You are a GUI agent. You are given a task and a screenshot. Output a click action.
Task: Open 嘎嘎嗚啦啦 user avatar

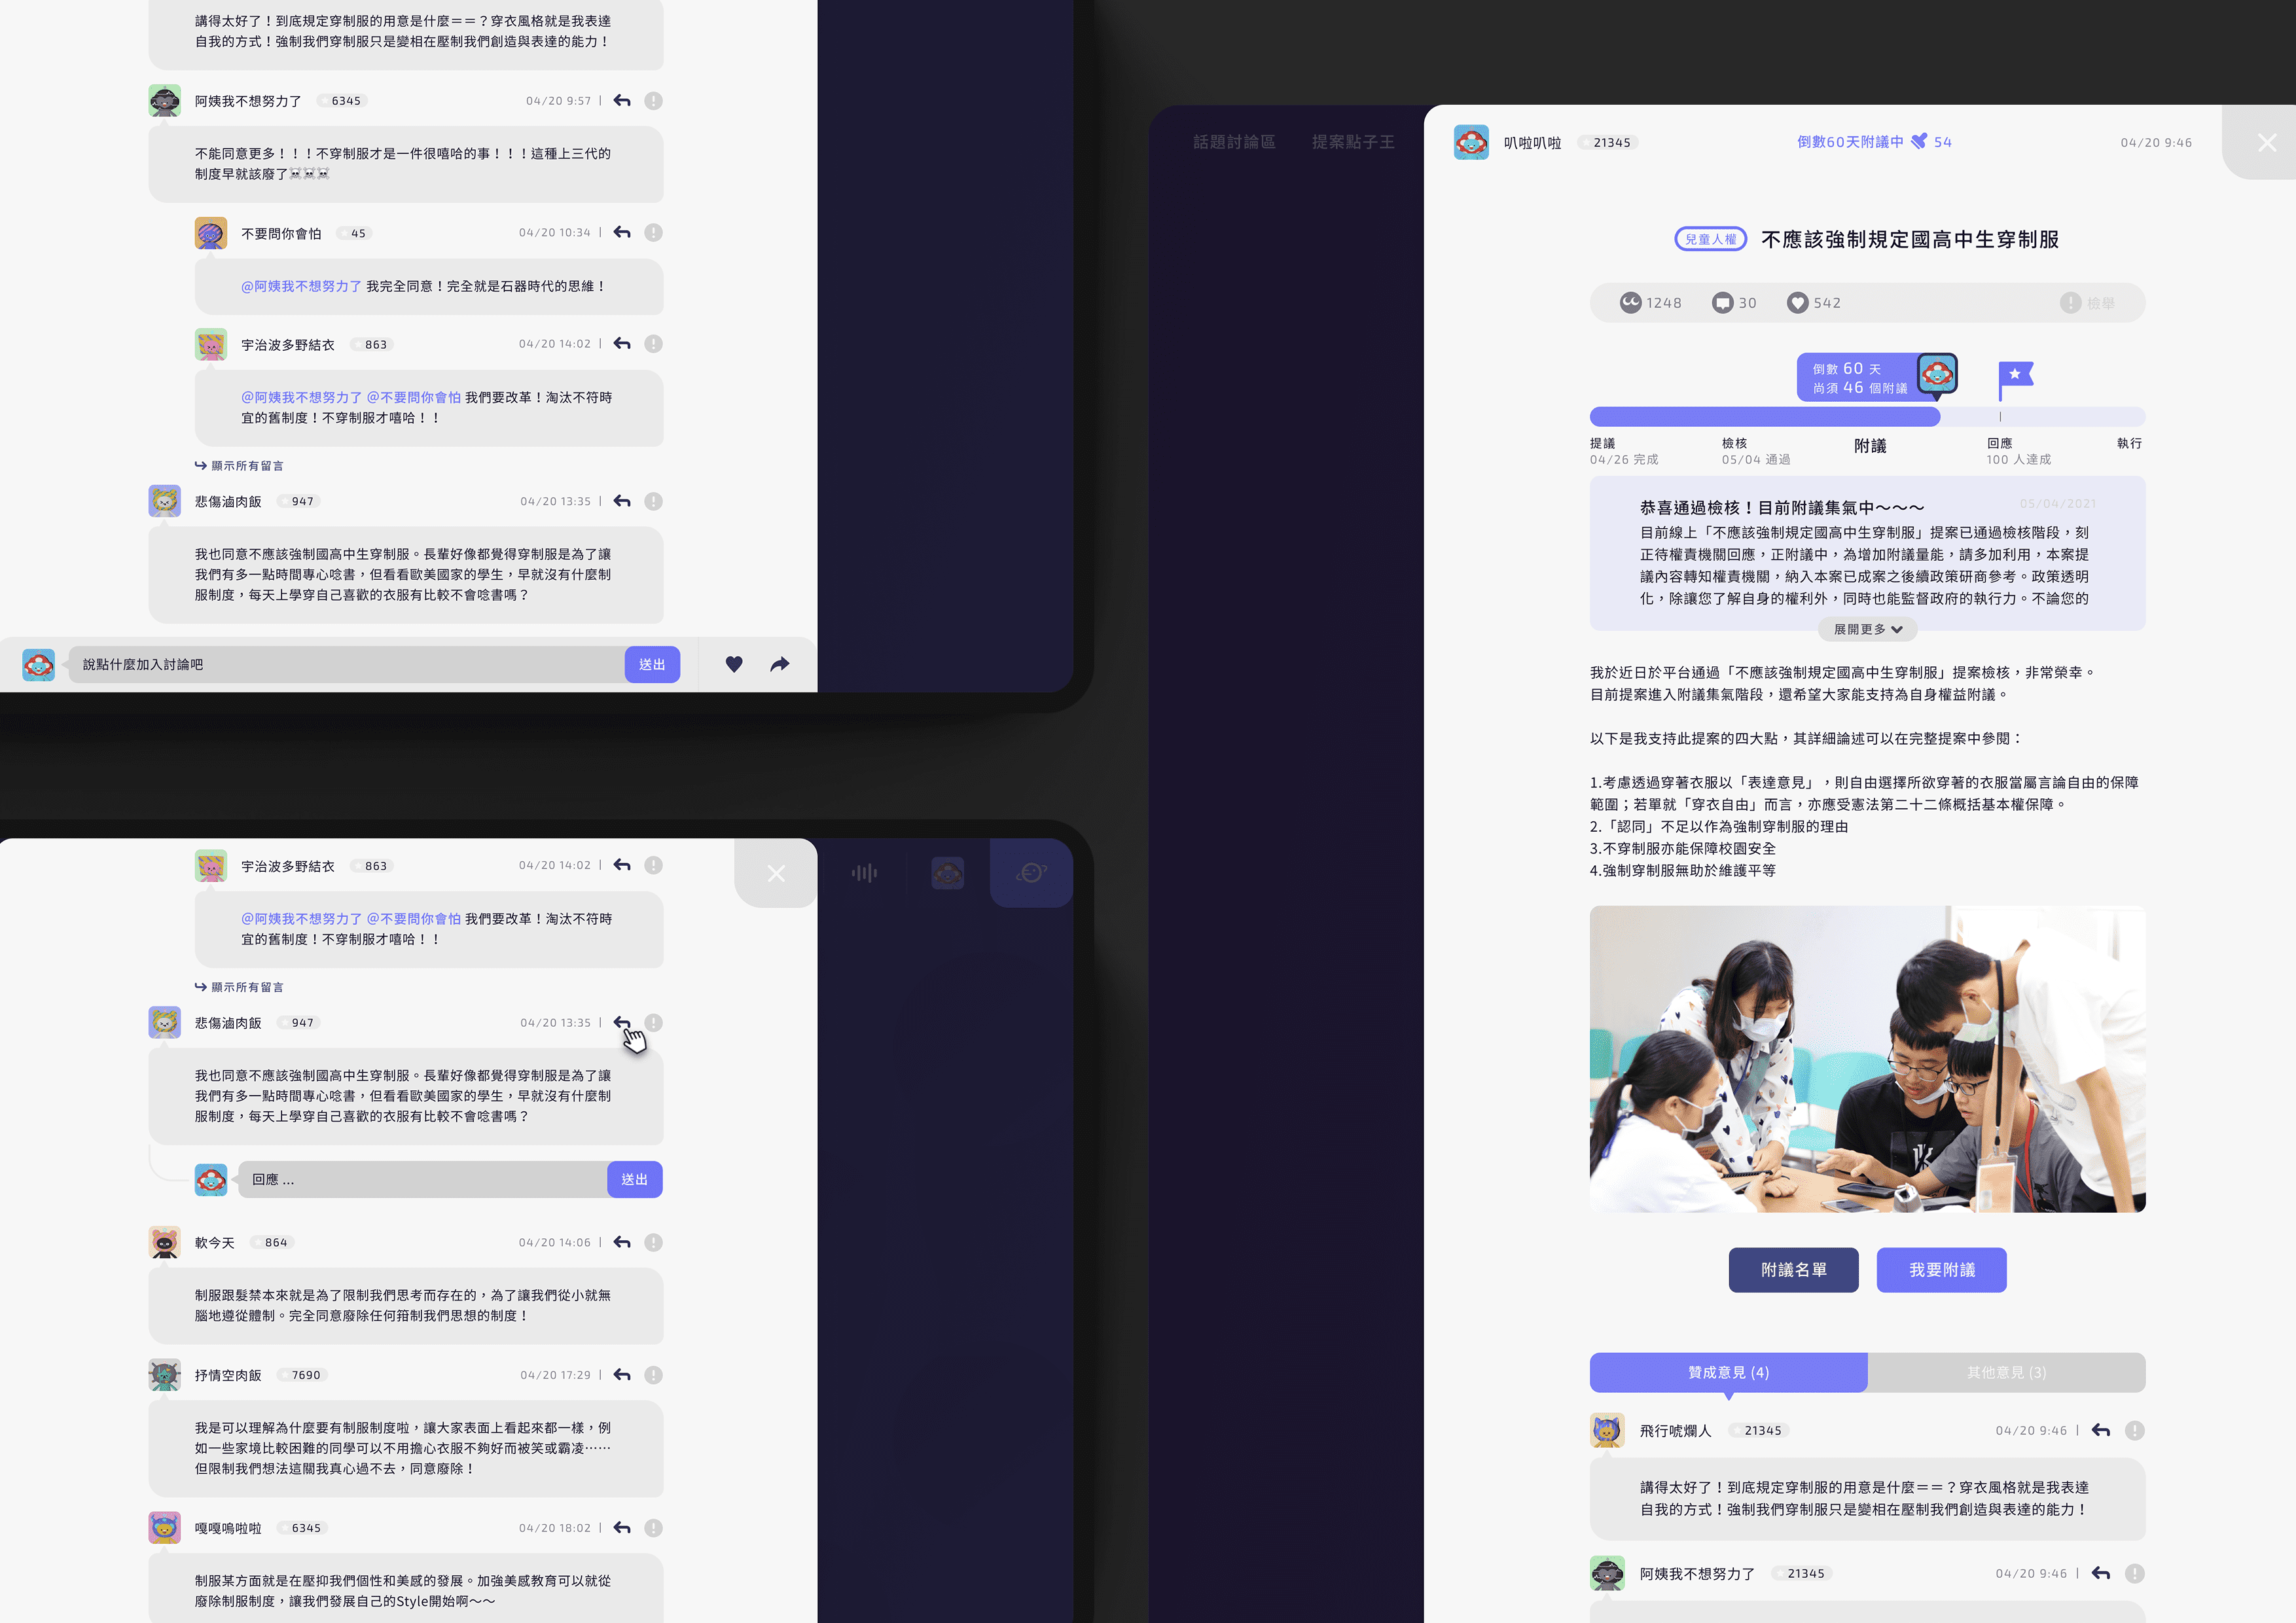(165, 1528)
